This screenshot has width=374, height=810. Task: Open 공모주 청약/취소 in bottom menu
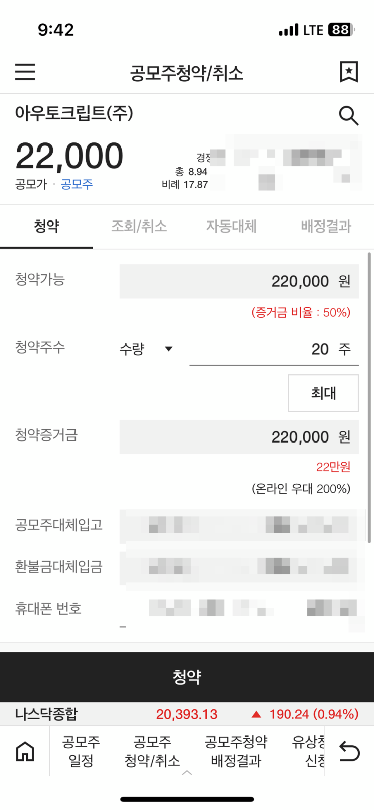(x=152, y=751)
